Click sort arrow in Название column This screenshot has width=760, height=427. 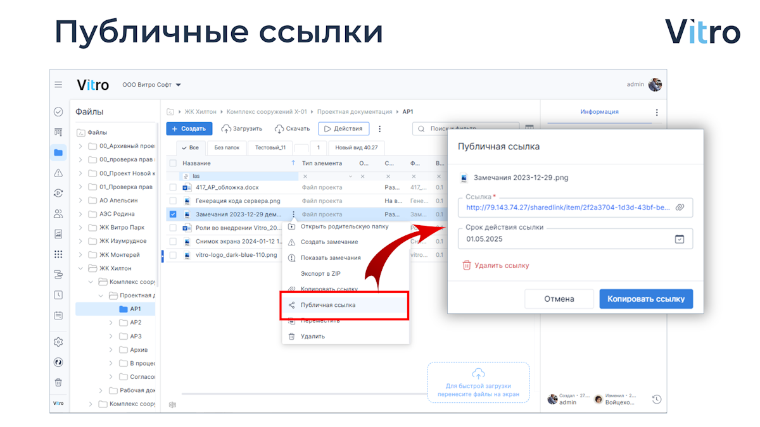point(293,163)
